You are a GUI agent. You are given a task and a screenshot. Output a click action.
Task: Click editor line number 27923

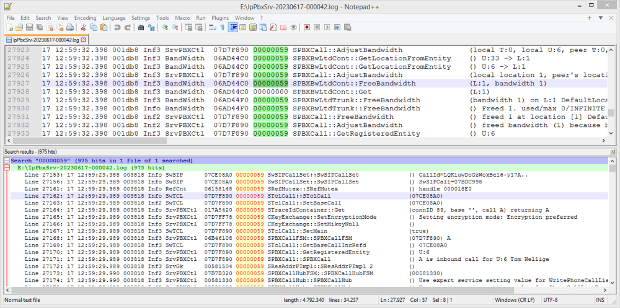coord(19,50)
